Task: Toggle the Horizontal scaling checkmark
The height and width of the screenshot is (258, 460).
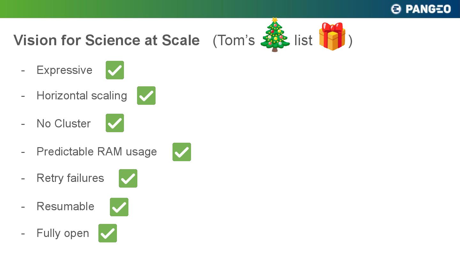Action: [146, 96]
